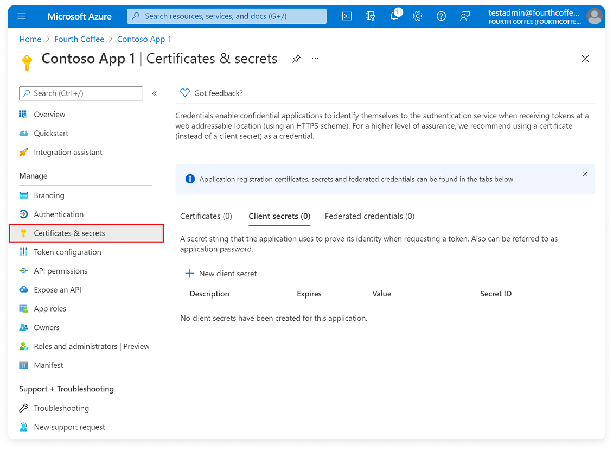Open the ellipsis more options menu

tap(315, 59)
